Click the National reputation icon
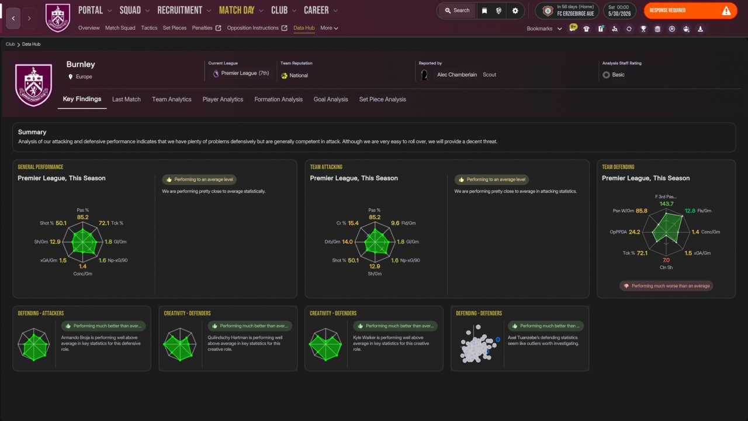 [284, 75]
